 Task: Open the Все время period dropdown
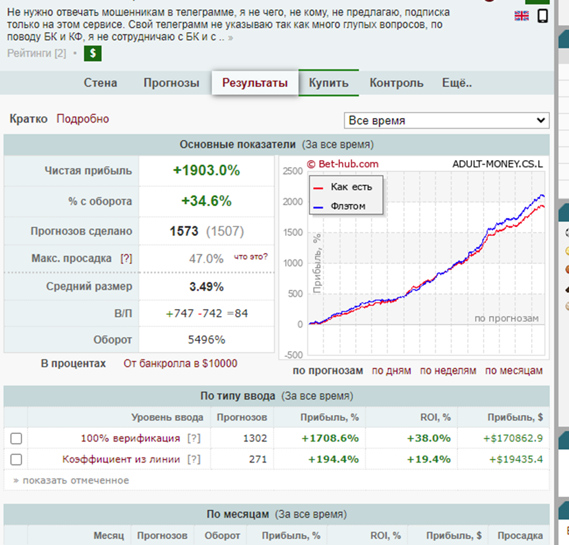coord(446,121)
